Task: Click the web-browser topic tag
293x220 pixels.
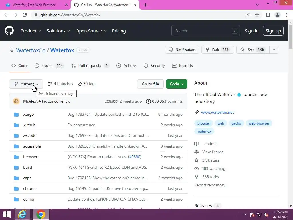Action: (259, 123)
